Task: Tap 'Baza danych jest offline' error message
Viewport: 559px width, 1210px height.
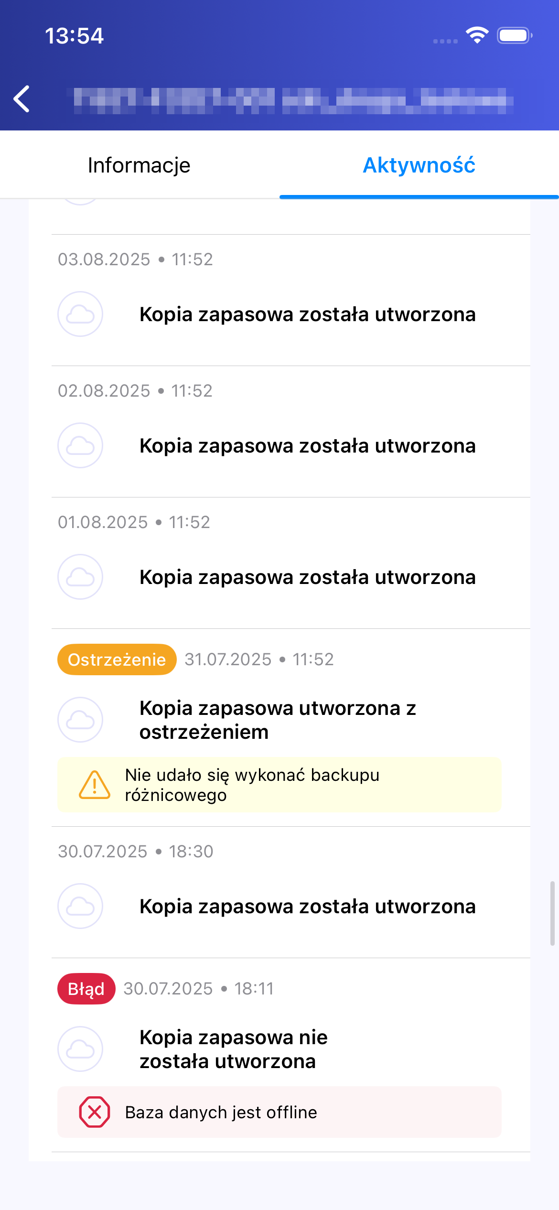Action: coord(221,1113)
